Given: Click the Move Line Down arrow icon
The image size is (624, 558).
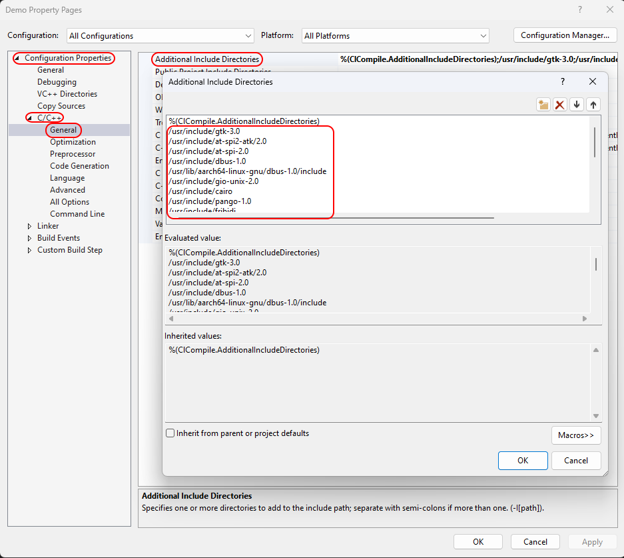Looking at the screenshot, I should (x=577, y=105).
